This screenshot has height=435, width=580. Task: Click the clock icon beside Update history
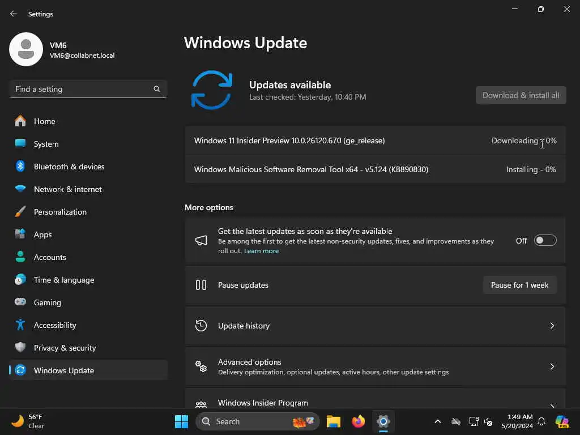[x=201, y=326]
